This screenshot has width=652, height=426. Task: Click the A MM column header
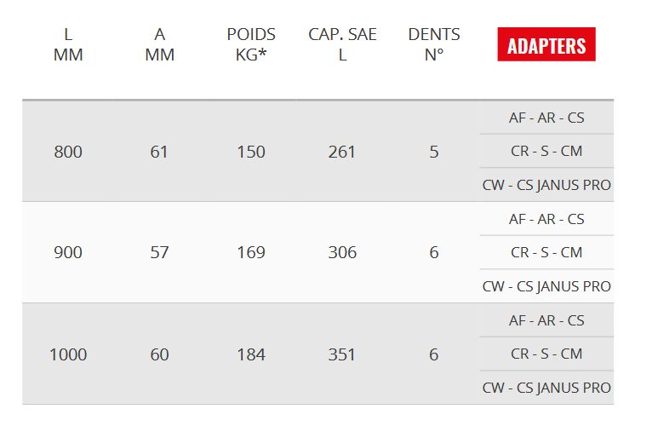tap(159, 45)
